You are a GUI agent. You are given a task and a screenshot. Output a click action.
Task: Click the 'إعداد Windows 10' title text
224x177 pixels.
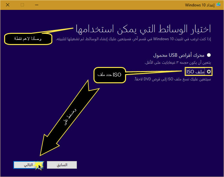click(x=200, y=5)
